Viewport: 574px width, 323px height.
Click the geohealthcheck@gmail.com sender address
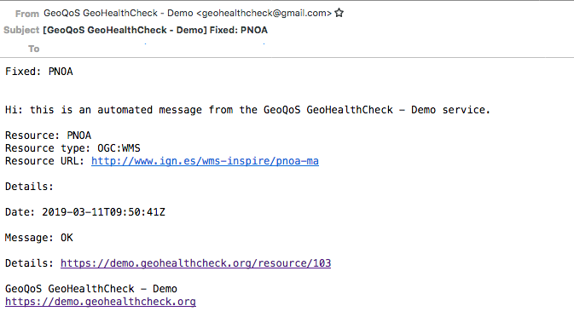tap(264, 13)
